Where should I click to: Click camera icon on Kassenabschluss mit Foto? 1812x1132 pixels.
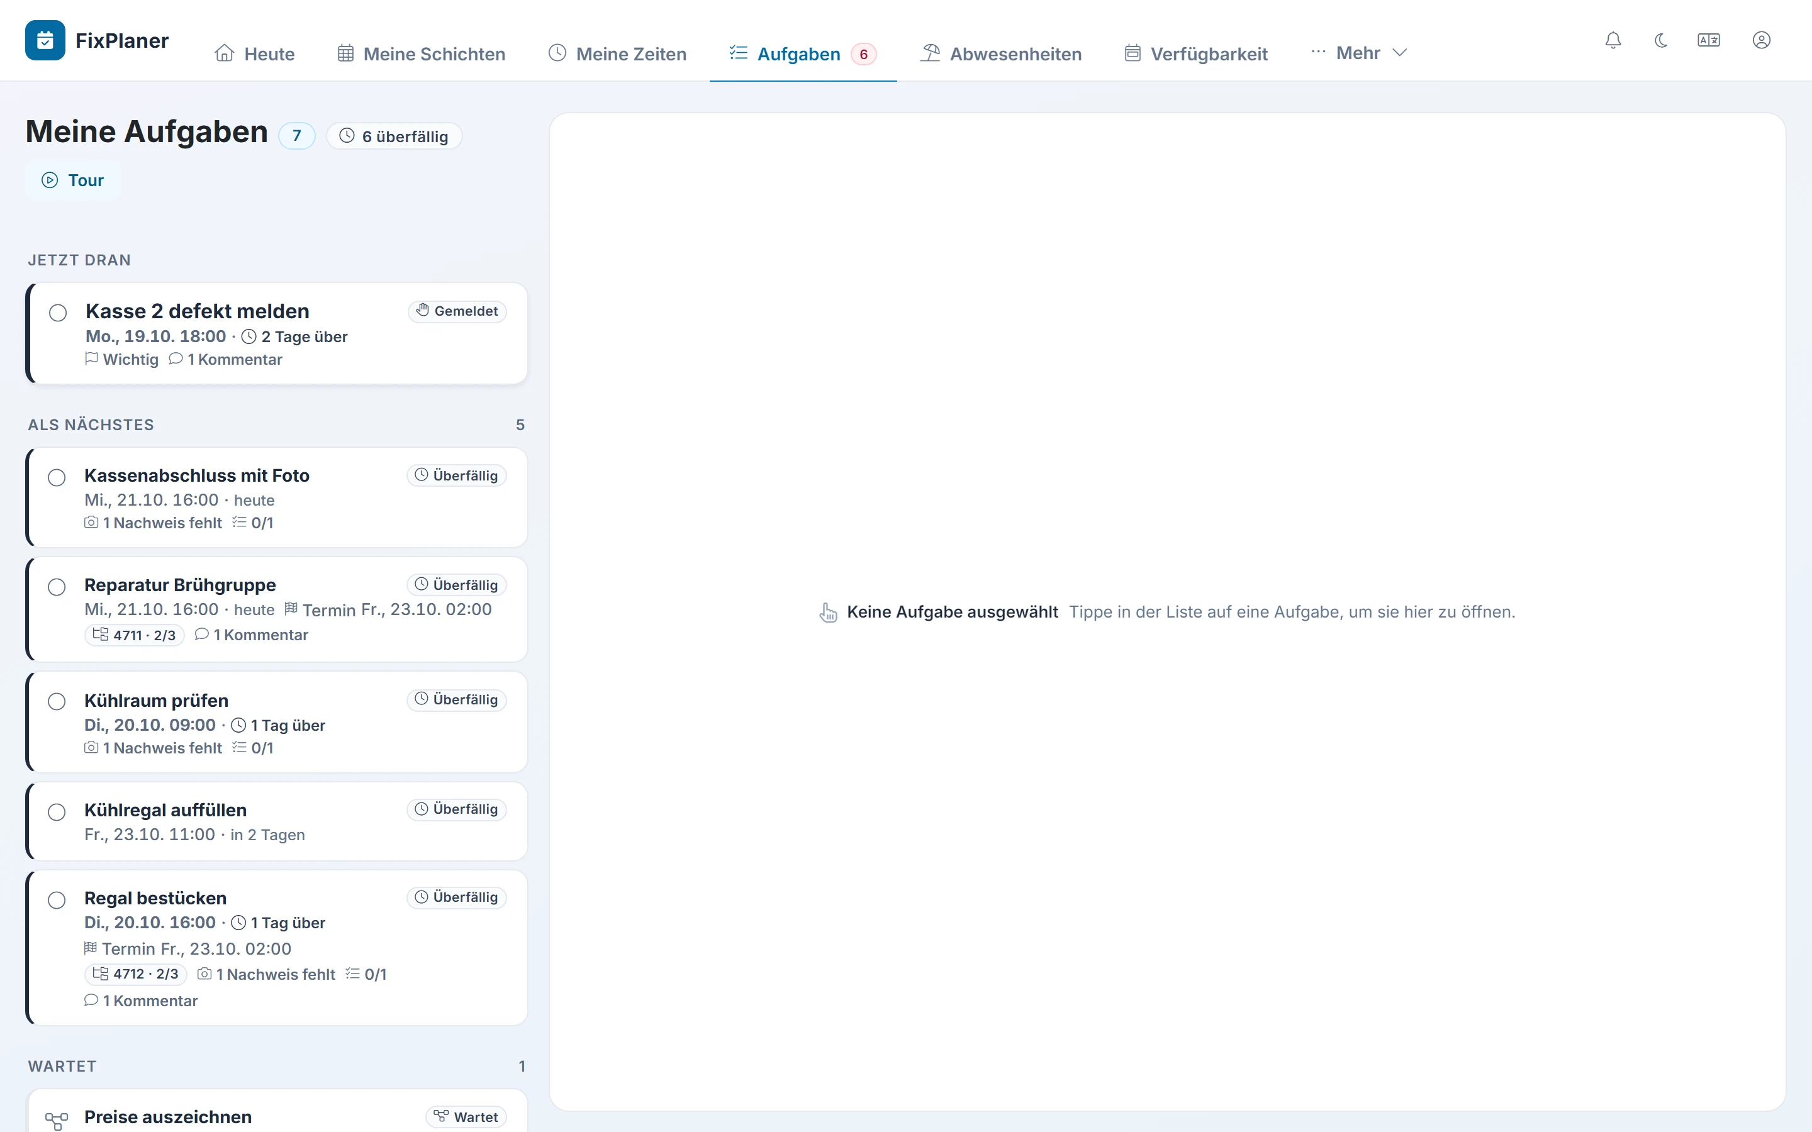point(91,522)
